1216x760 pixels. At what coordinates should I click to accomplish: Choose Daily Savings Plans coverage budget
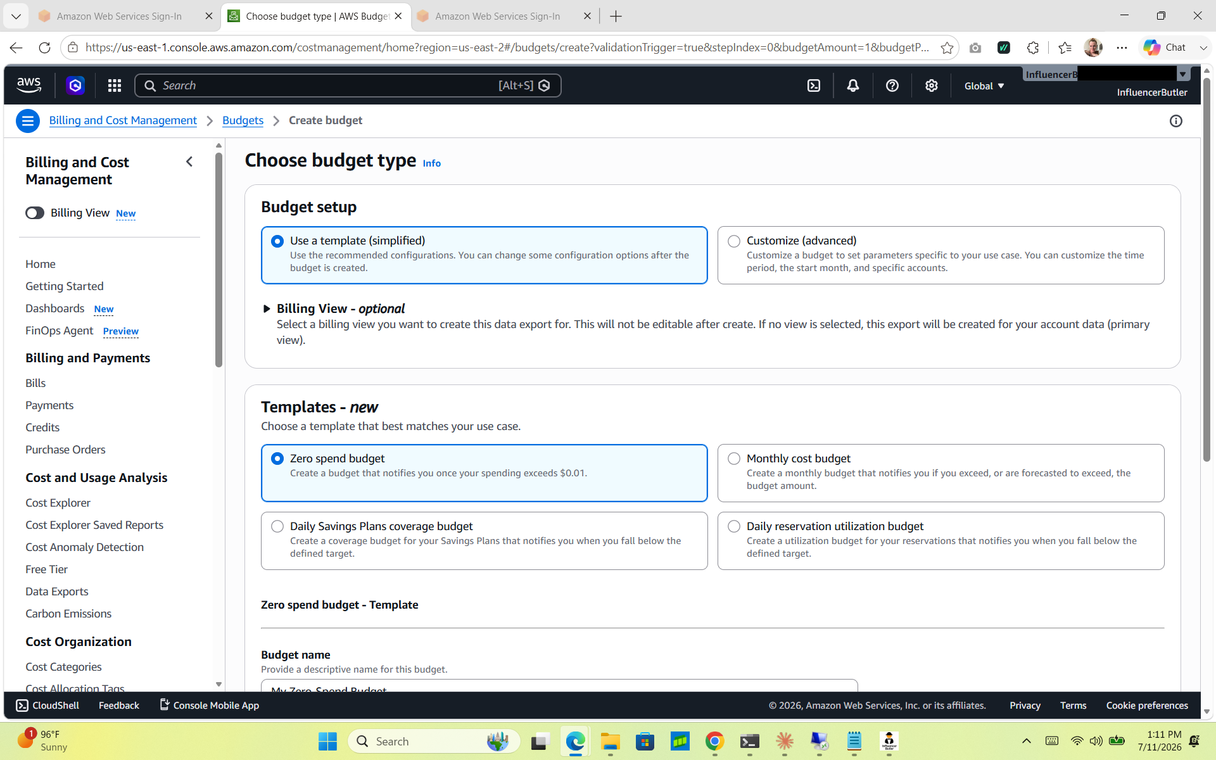(x=484, y=541)
